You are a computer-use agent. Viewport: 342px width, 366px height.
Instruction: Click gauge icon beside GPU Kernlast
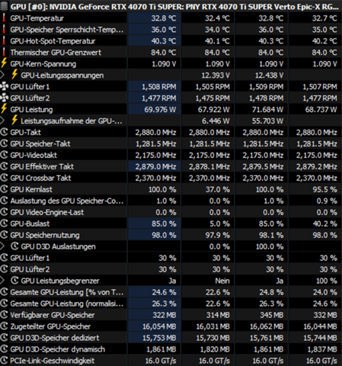coord(4,189)
